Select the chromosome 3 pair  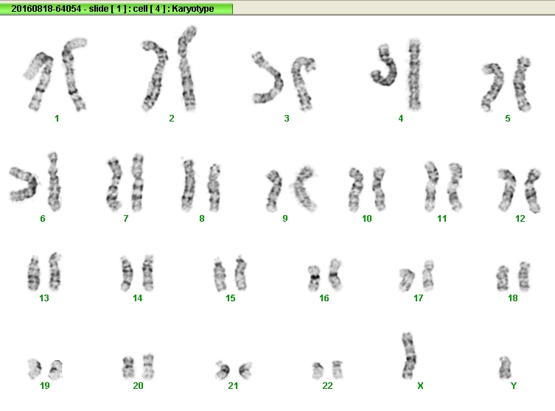[x=284, y=81]
